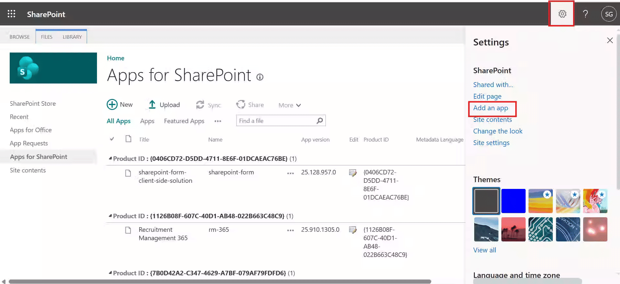The image size is (620, 284).
Task: Collapse Product ID group starting with 1126B08F
Action: 110,216
